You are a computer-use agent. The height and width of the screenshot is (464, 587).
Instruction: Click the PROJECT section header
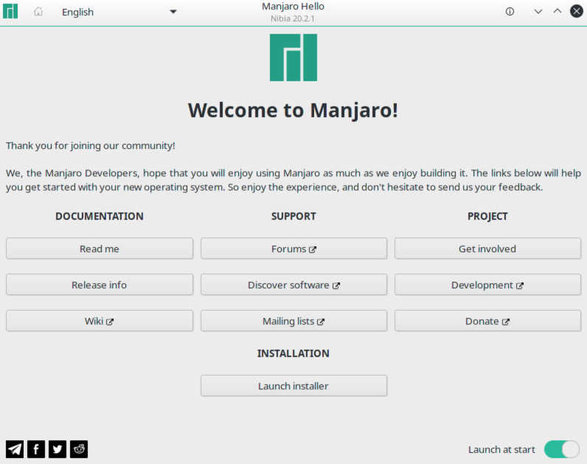point(487,216)
